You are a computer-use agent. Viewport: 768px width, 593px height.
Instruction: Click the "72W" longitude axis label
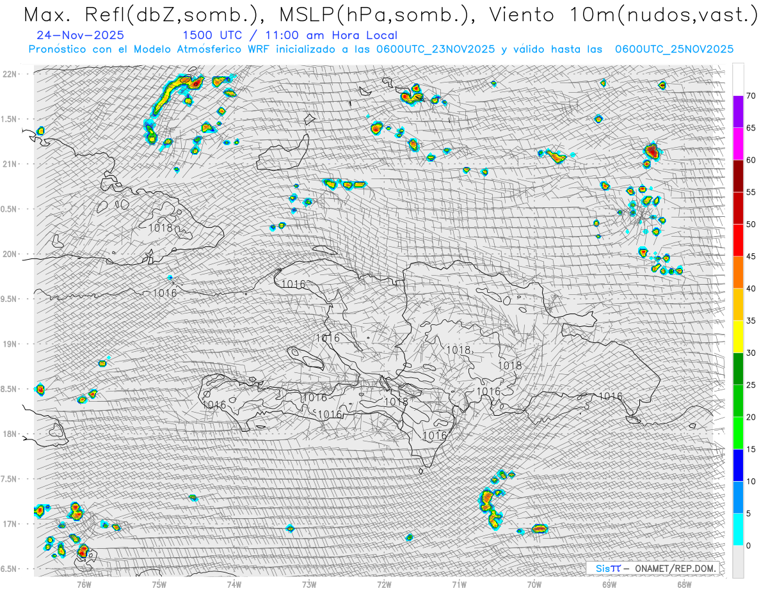pyautogui.click(x=384, y=583)
